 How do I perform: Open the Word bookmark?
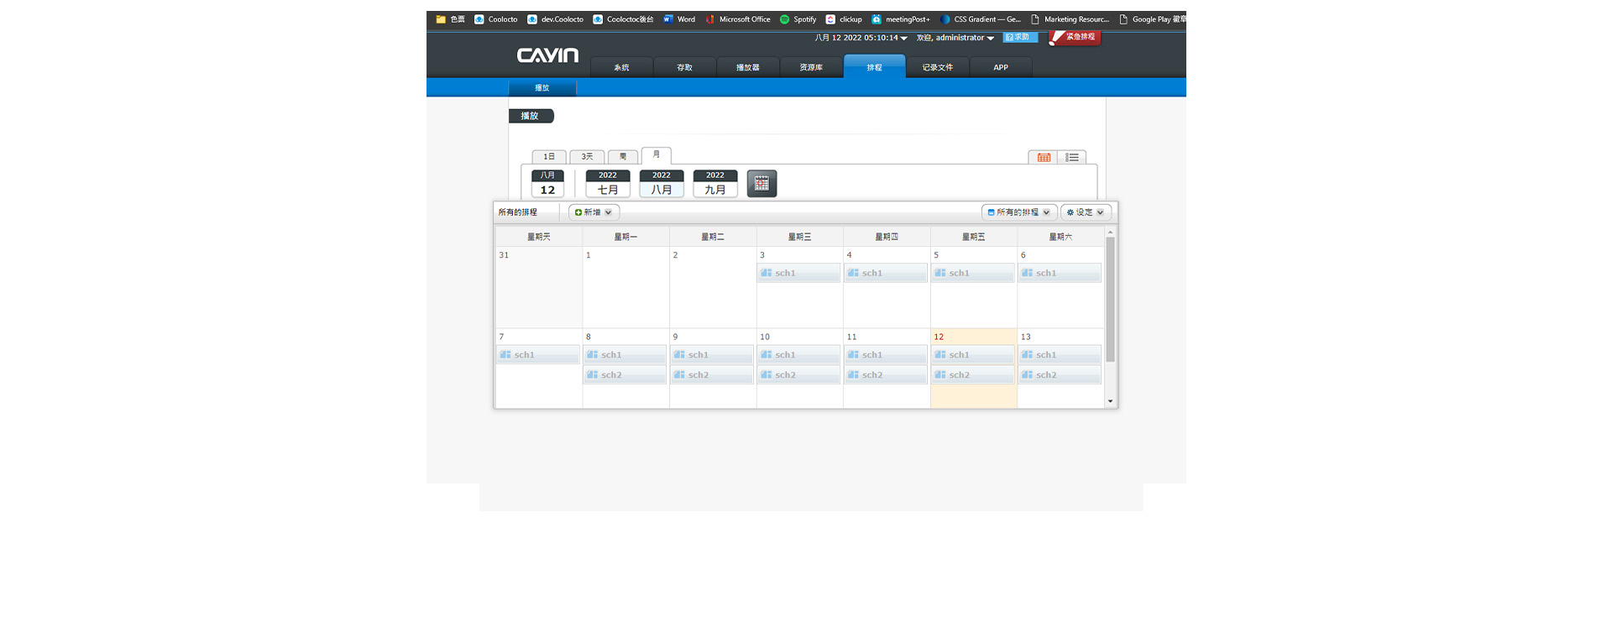click(x=679, y=19)
